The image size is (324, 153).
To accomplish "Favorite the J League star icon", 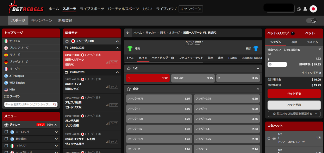I will click(67, 41).
